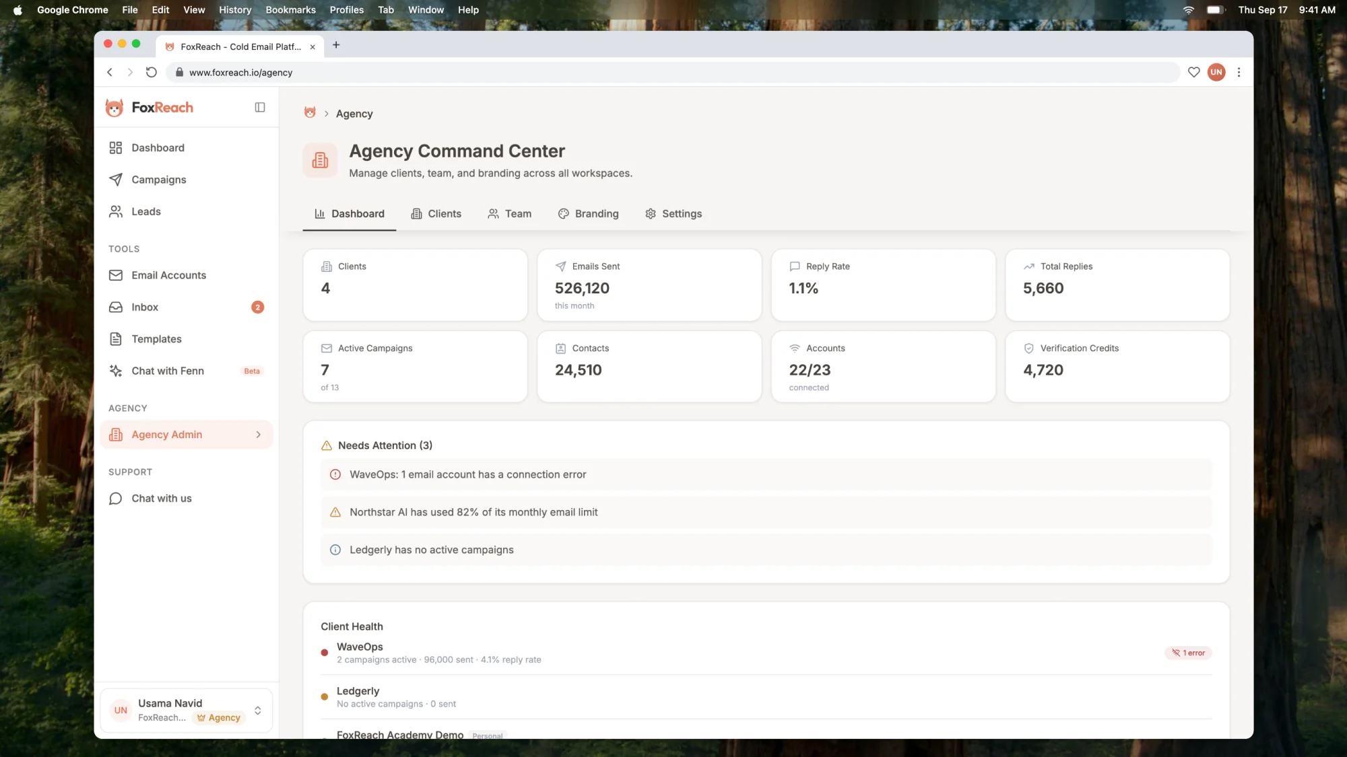This screenshot has width=1347, height=757.
Task: Click the Wi-Fi status icon in menu bar
Action: point(1189,10)
